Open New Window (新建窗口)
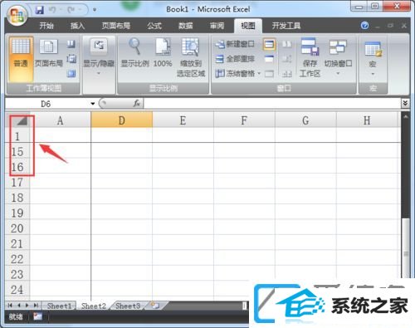 235,44
